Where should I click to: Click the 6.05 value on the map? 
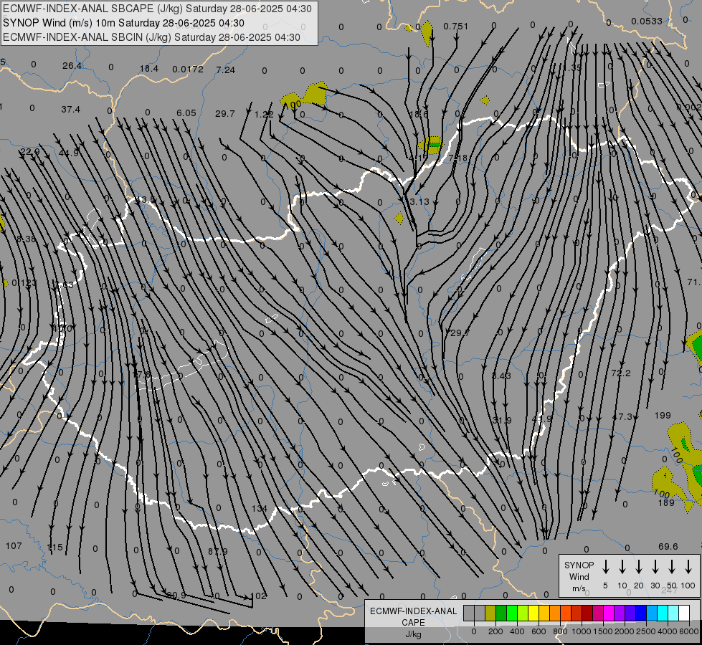[x=186, y=113]
